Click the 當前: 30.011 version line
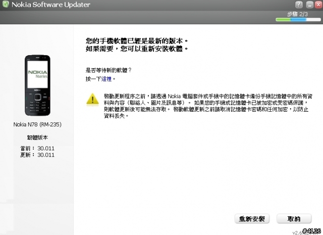The image size is (323, 235). pyautogui.click(x=37, y=149)
